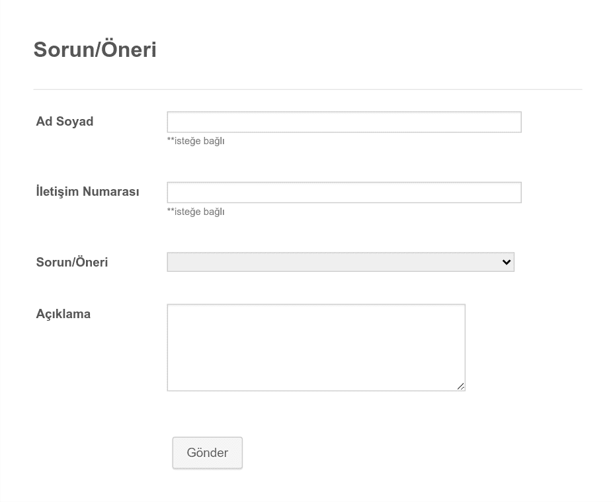Viewport: 615px width, 502px height.
Task: Expand the empty Sorun/Öneri combo box
Action: click(x=341, y=262)
